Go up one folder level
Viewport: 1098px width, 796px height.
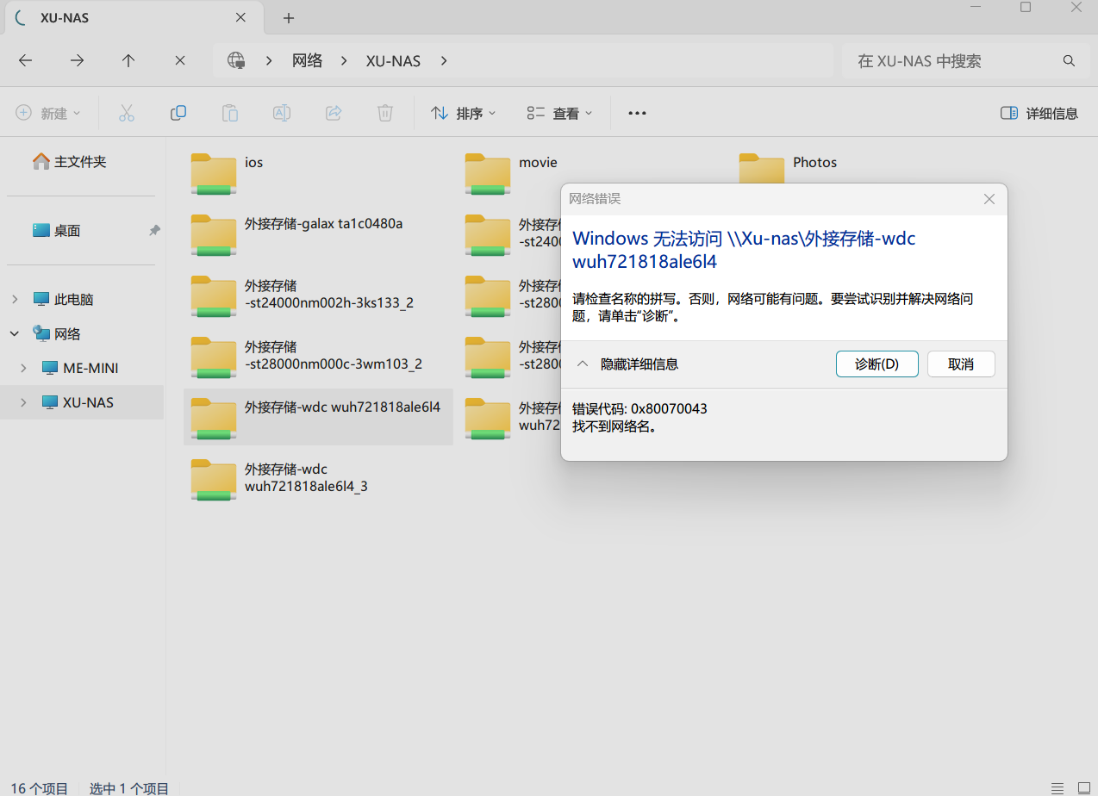[128, 60]
